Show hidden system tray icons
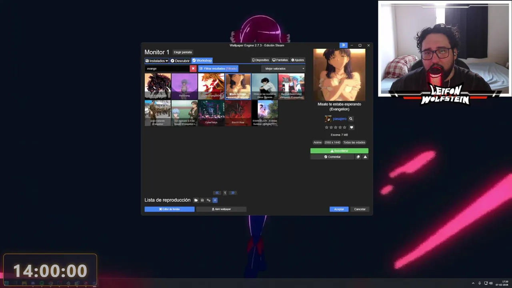Viewport: 512px width, 288px height. tap(473, 283)
